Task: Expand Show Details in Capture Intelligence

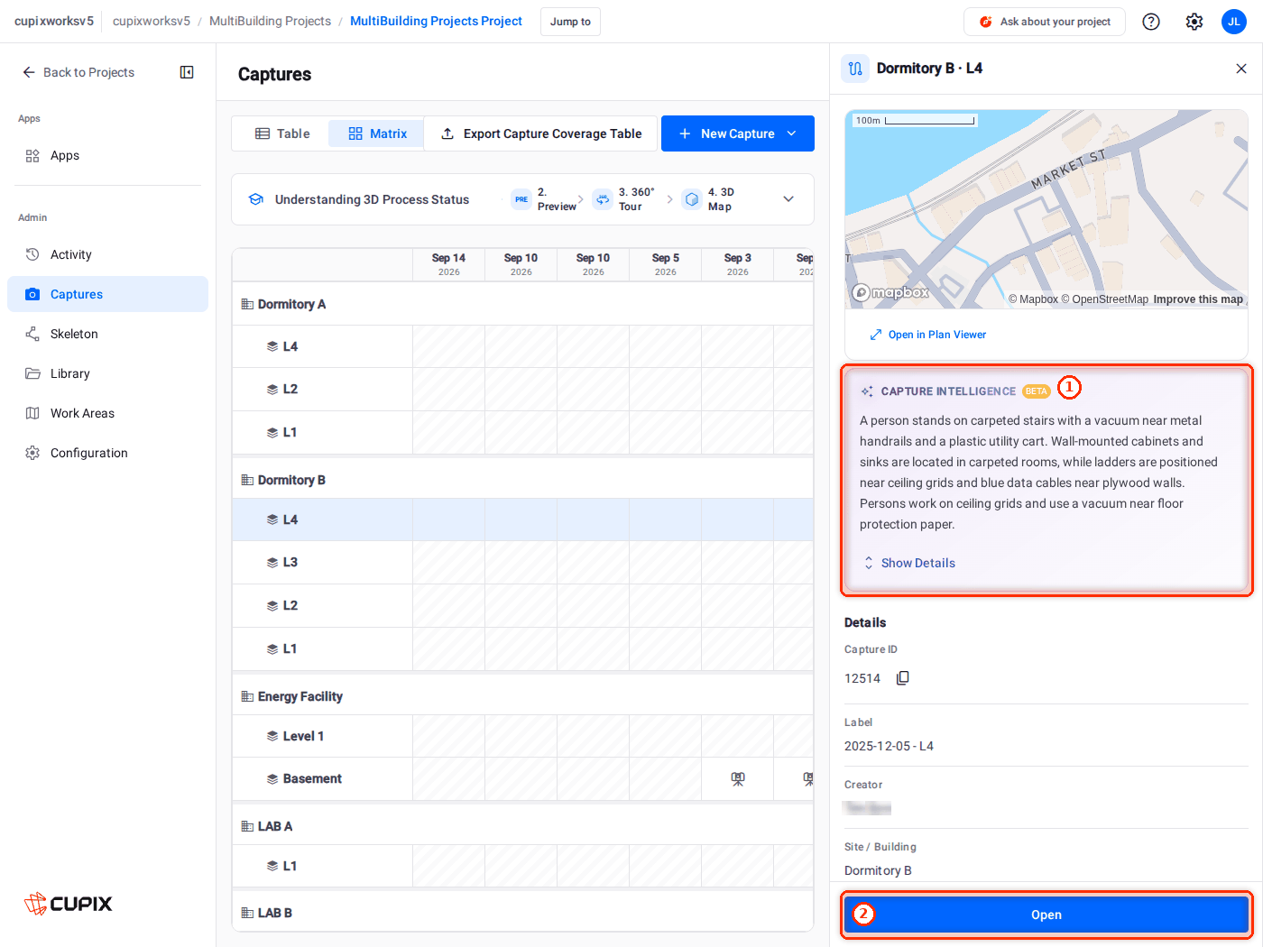Action: coord(909,563)
